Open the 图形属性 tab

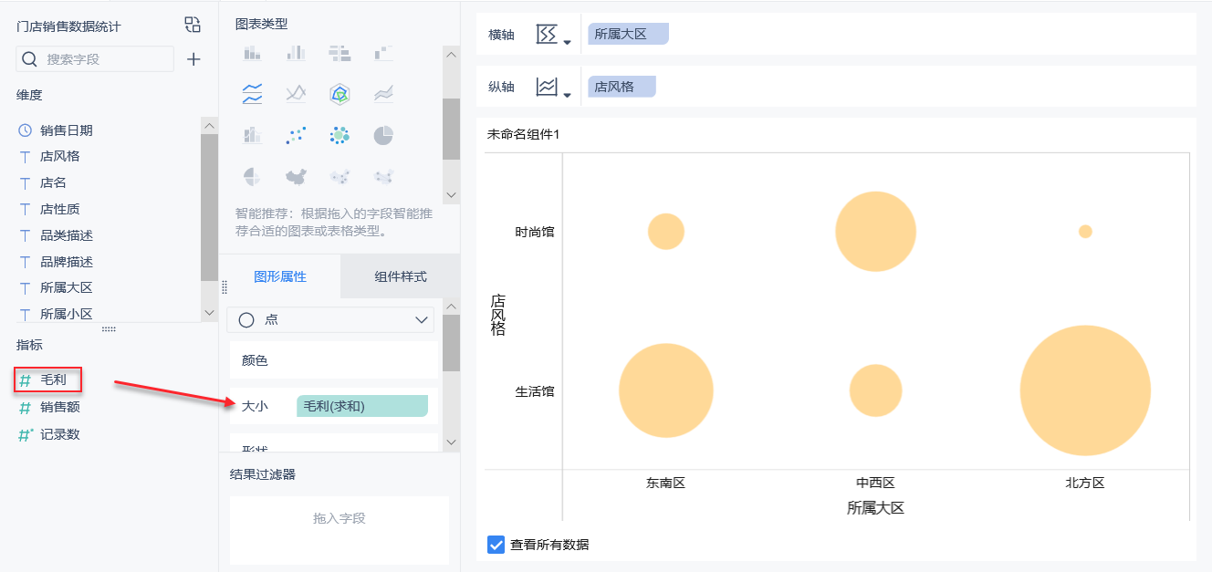[x=280, y=276]
